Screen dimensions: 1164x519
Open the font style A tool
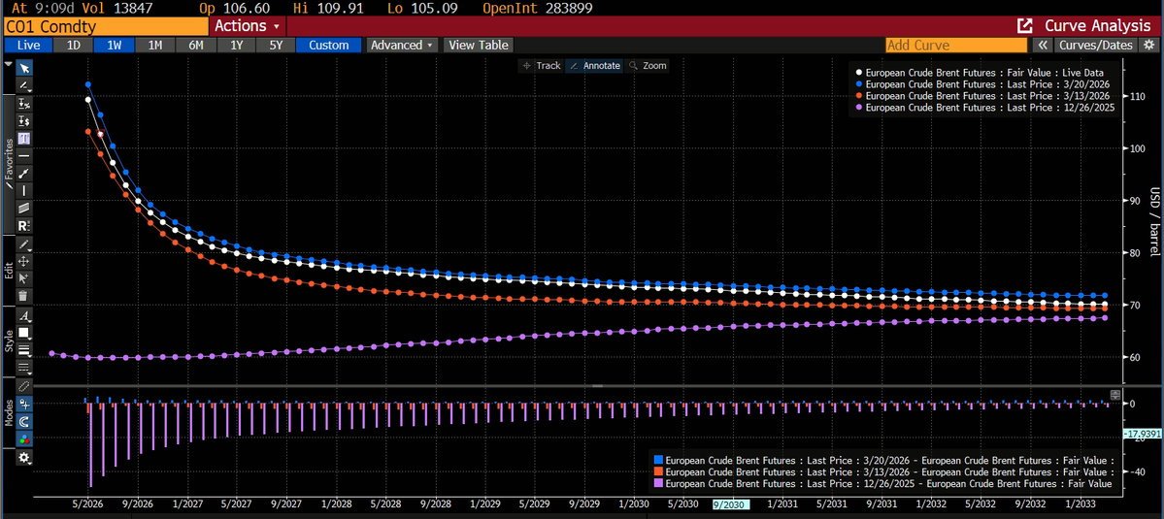23,315
